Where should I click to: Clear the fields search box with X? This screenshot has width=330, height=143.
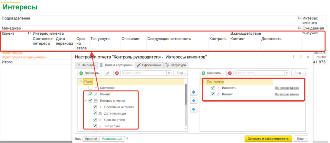point(168,73)
